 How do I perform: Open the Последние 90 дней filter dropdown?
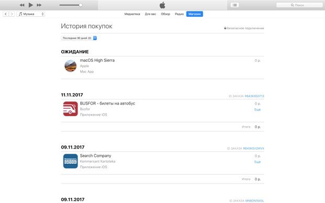coord(79,38)
